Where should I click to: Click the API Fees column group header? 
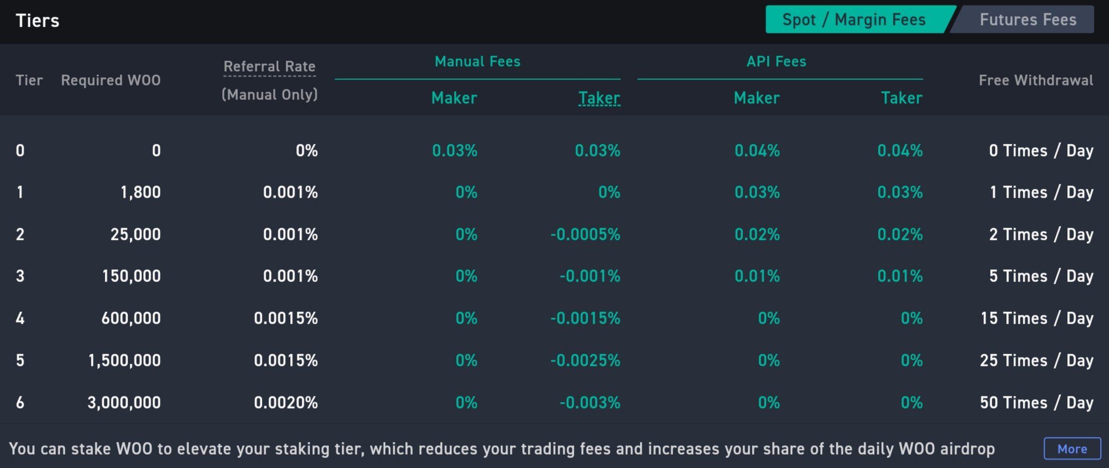tap(776, 62)
